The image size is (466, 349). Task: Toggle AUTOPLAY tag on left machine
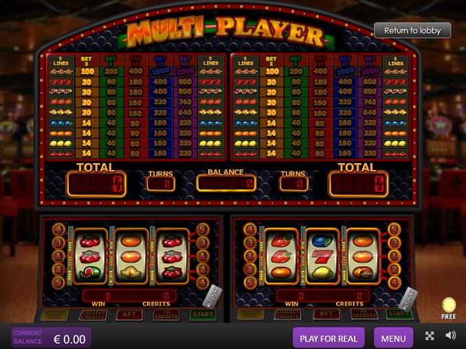(212, 296)
